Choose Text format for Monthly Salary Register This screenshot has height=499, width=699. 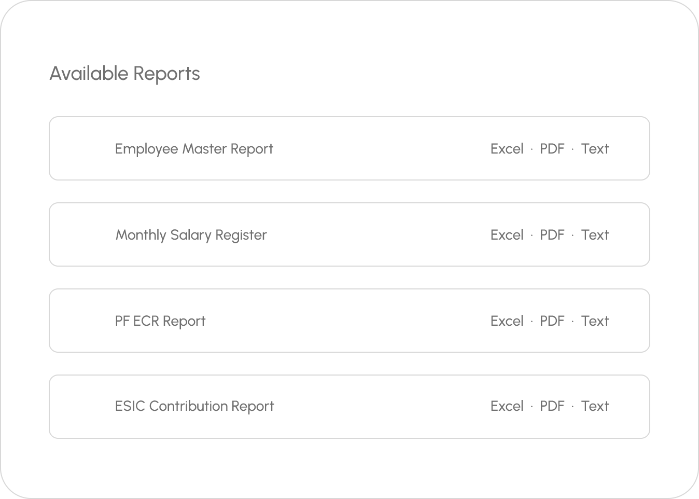(x=595, y=235)
